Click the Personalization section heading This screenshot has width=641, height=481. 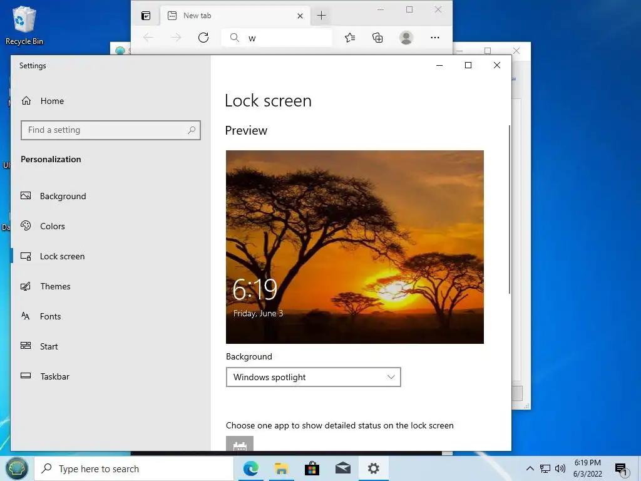51,159
